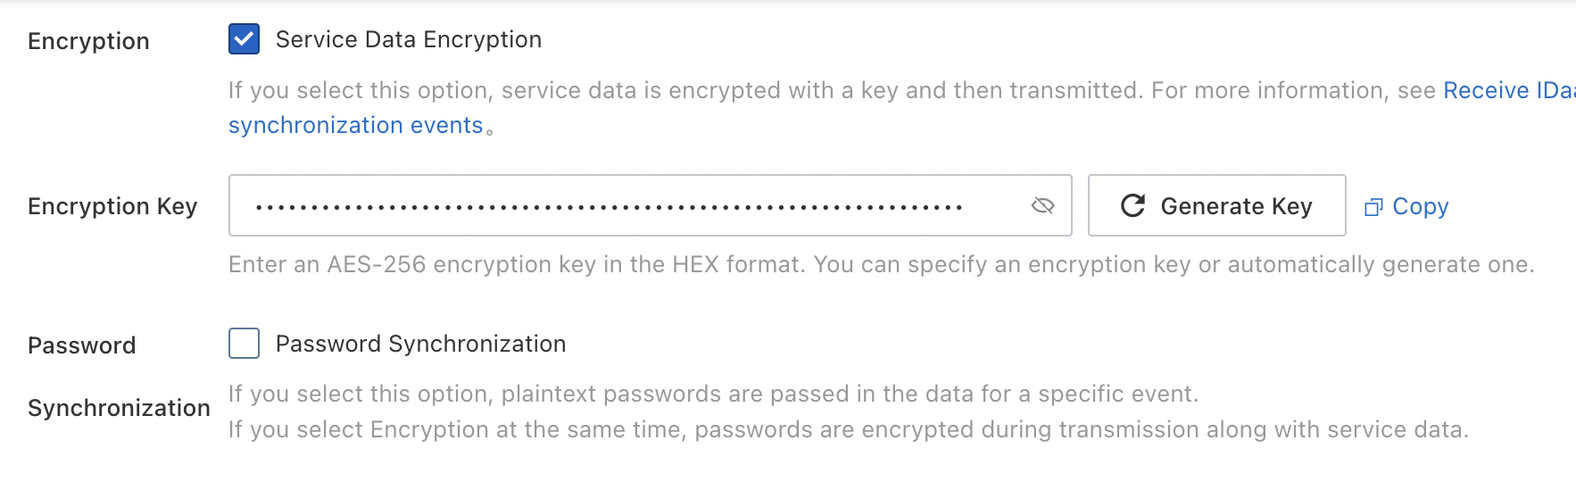
Task: Reveal the hidden encryption key with eye icon
Action: [1042, 206]
